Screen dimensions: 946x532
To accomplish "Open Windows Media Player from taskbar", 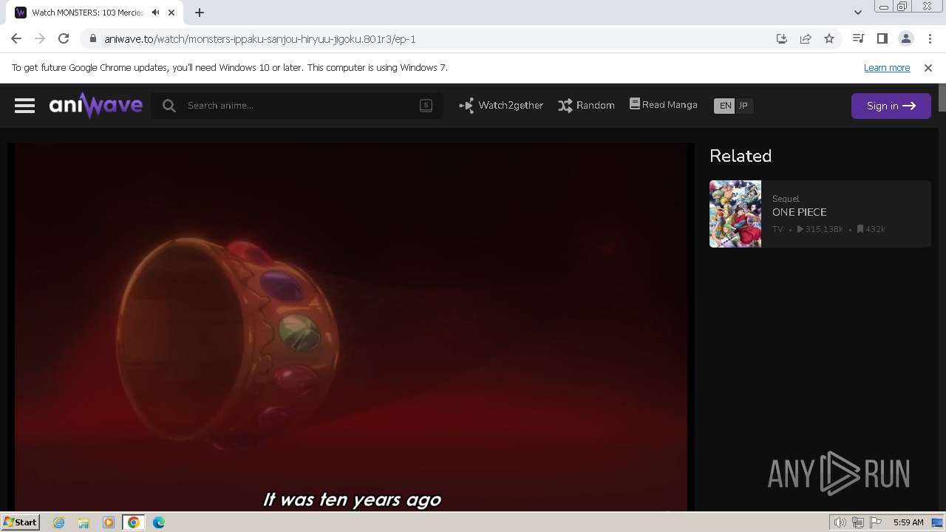I will 109,522.
